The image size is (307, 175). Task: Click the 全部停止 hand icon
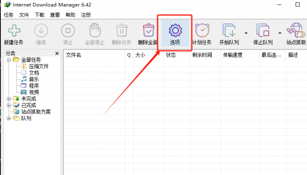pos(95,30)
